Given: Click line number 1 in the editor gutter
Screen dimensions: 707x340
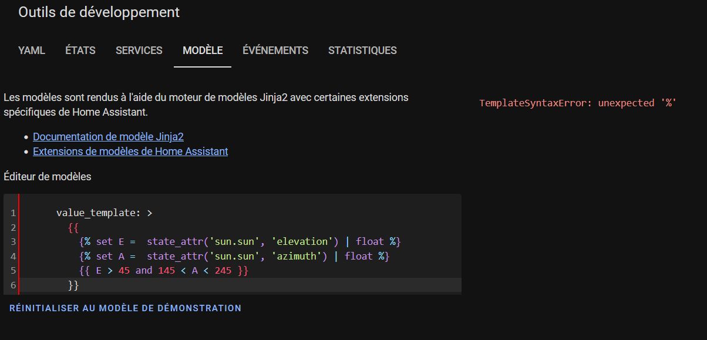Looking at the screenshot, I should pyautogui.click(x=13, y=213).
